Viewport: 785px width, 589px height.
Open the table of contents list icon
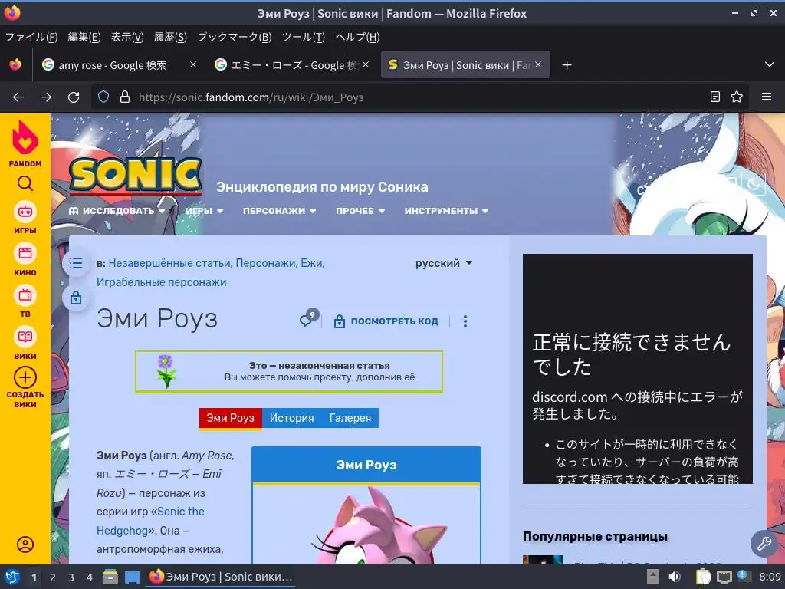[x=76, y=263]
